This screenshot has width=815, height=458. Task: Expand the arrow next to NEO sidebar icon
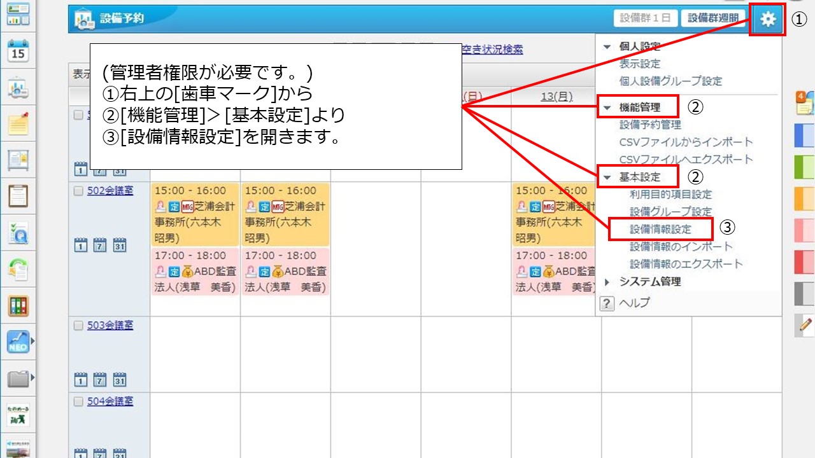pyautogui.click(x=32, y=342)
